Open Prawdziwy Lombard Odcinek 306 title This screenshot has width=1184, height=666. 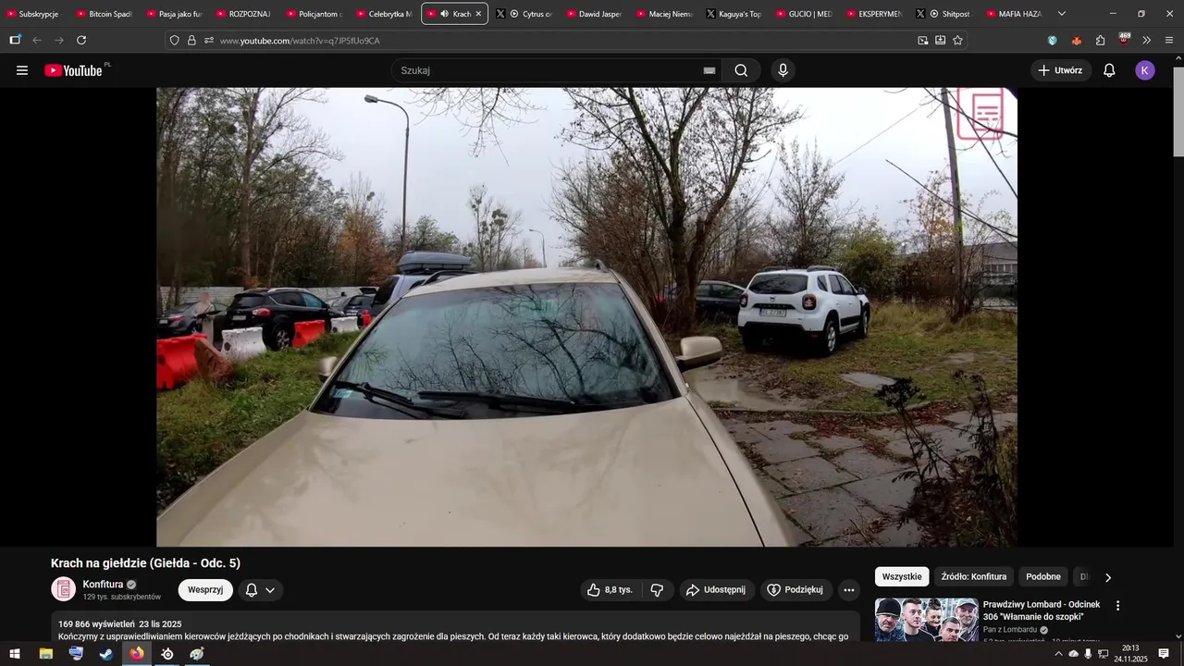(x=1042, y=610)
